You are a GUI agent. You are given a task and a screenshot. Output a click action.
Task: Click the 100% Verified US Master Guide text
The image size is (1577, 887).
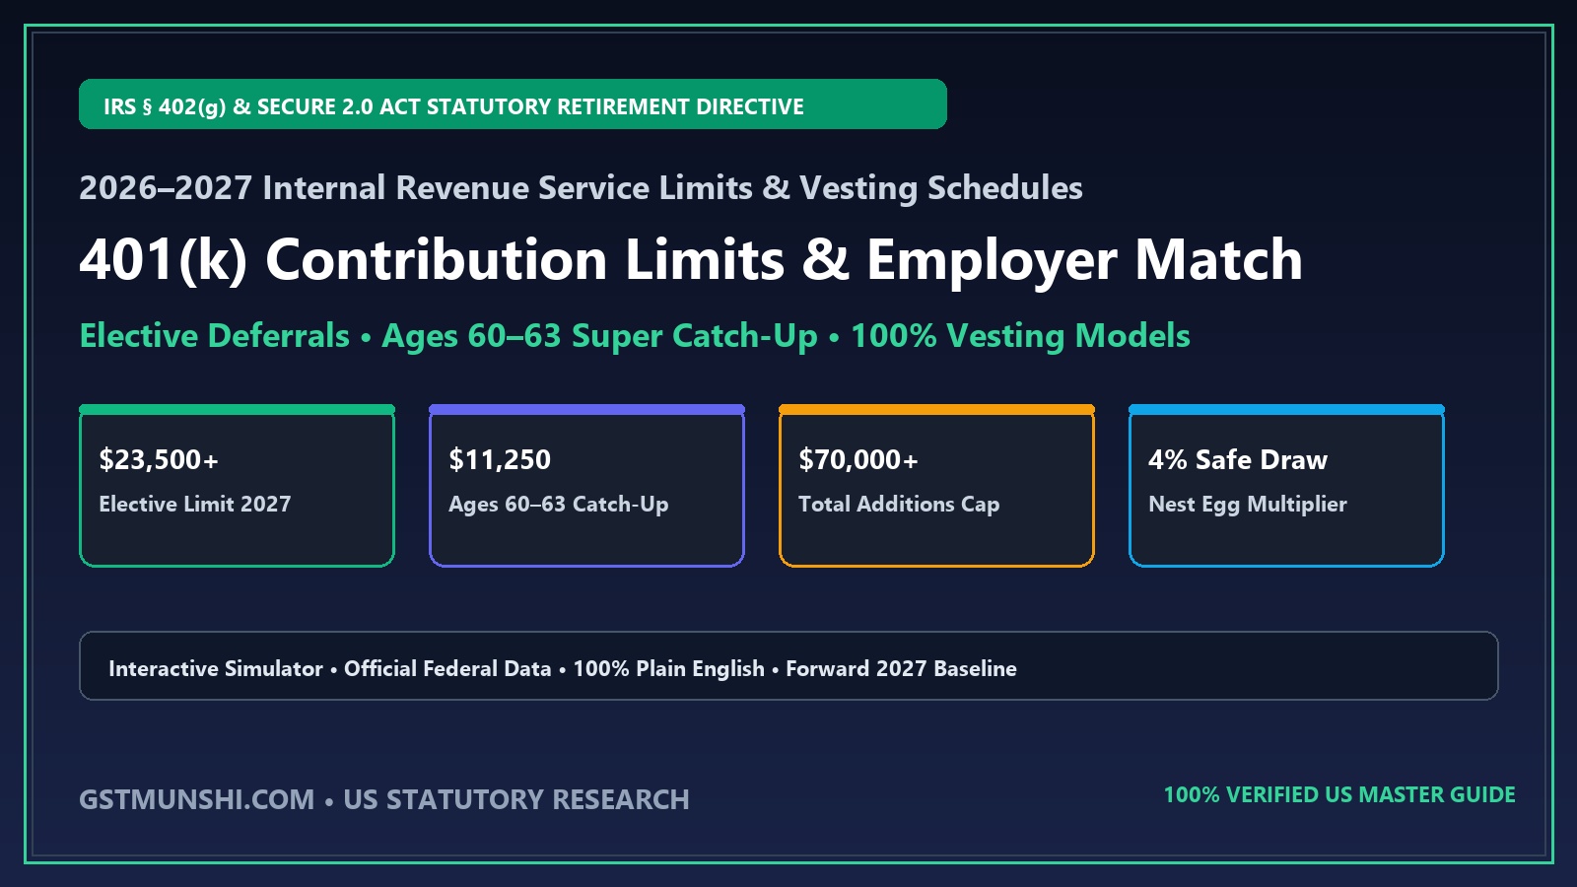point(1339,794)
